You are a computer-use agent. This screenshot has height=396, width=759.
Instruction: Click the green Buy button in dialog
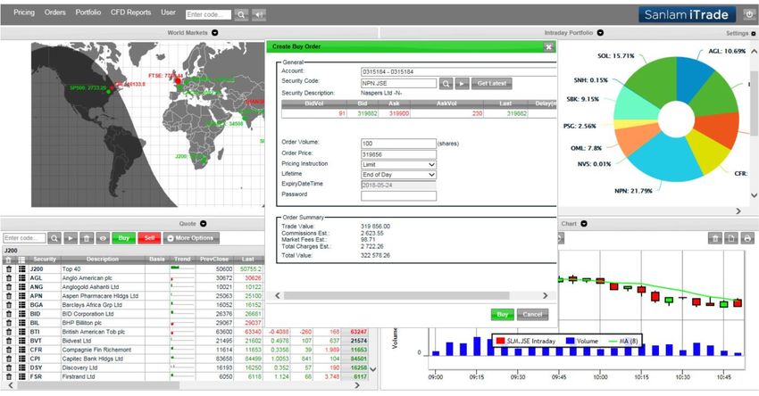tap(502, 314)
